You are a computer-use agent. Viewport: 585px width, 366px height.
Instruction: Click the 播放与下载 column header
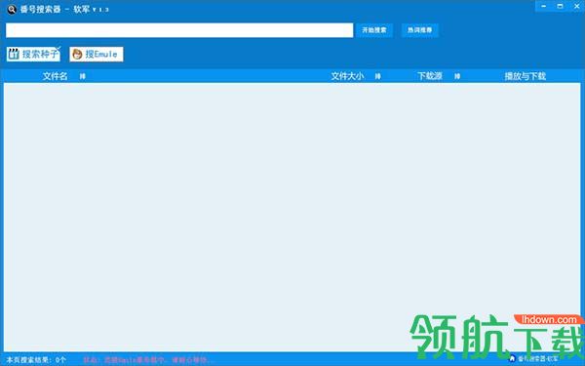(x=525, y=76)
